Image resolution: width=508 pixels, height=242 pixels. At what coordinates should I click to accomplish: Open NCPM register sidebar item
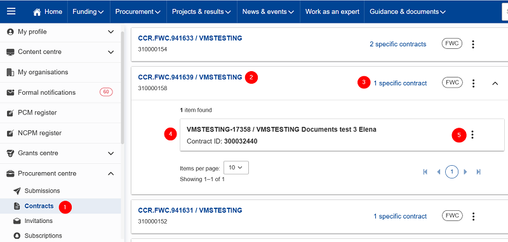click(60, 133)
